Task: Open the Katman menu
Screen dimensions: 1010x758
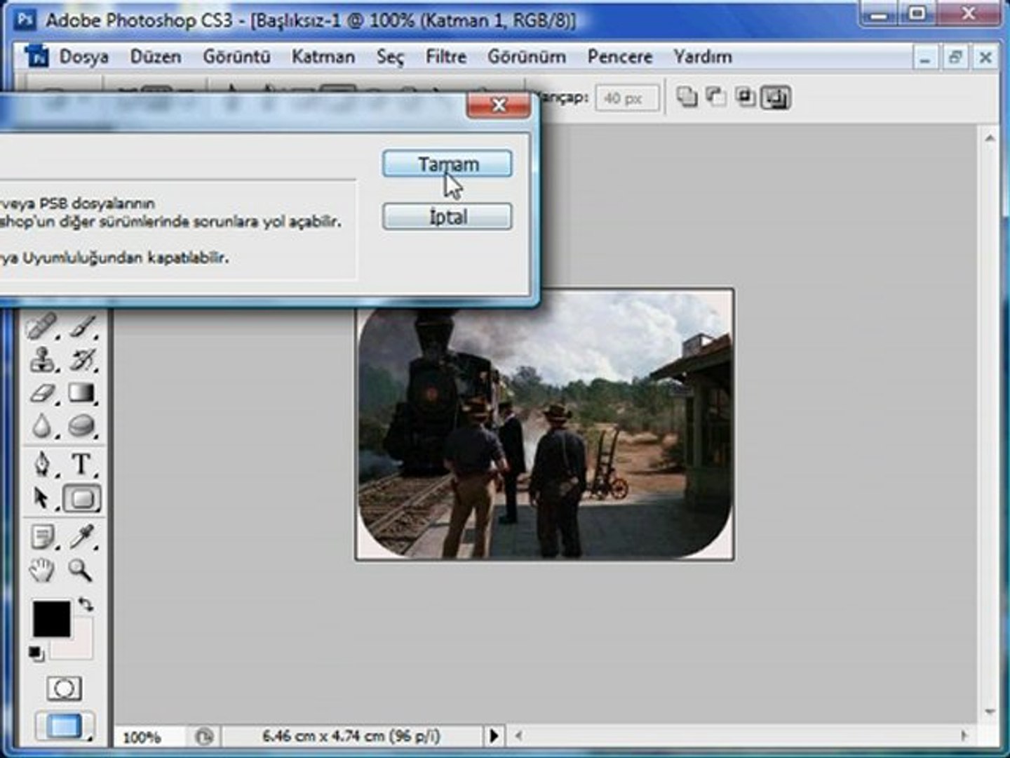Action: pyautogui.click(x=323, y=57)
